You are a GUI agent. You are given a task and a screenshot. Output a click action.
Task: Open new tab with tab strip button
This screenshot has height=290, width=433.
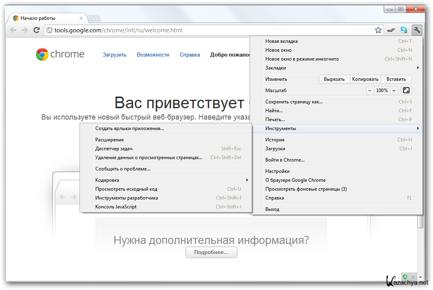(x=95, y=18)
